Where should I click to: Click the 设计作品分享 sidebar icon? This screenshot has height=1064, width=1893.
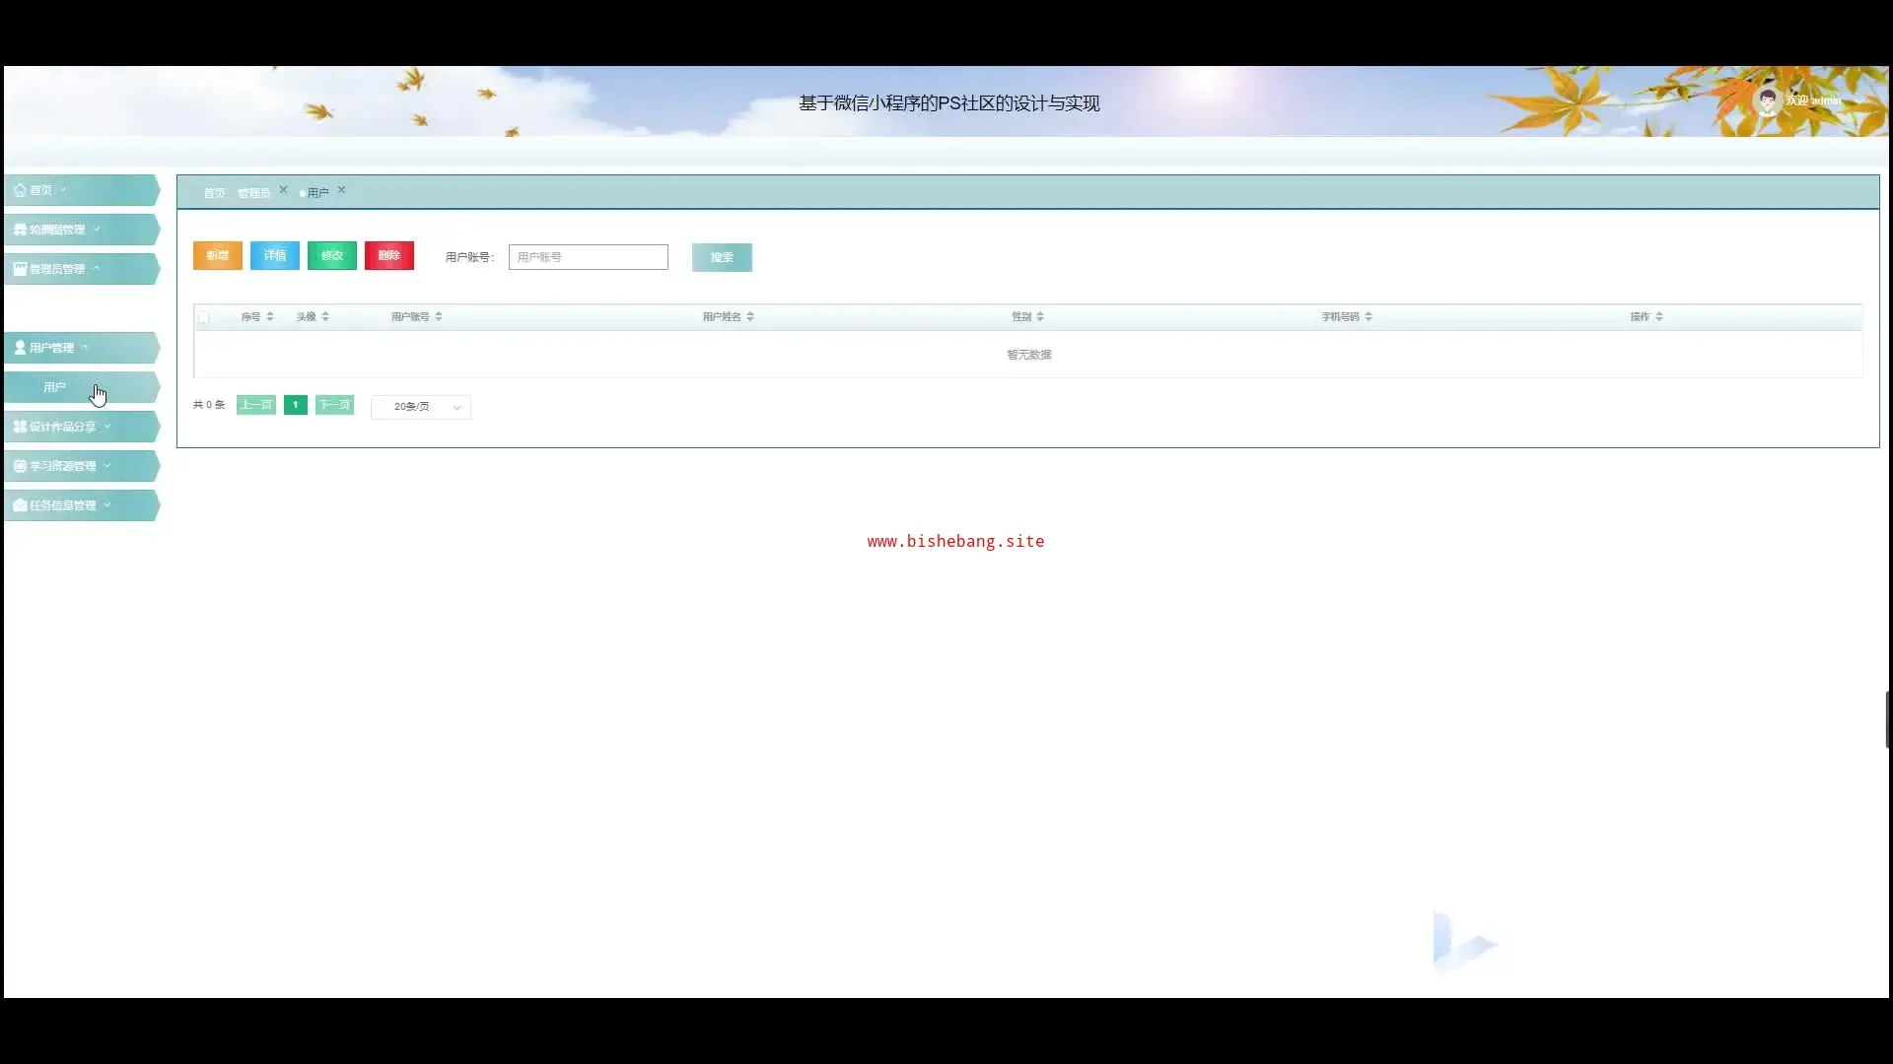20,427
